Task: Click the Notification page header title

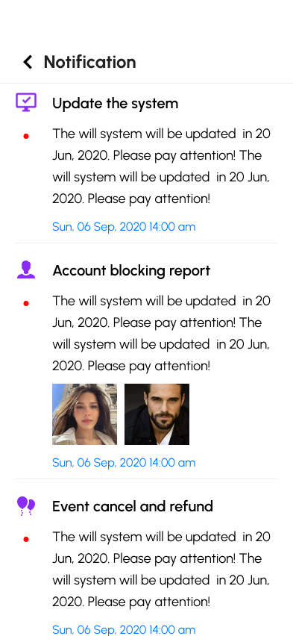Action: pyautogui.click(x=90, y=62)
